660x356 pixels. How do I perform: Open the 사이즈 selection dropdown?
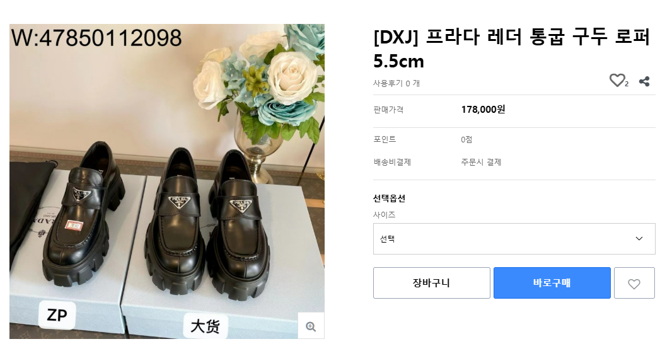(x=514, y=239)
